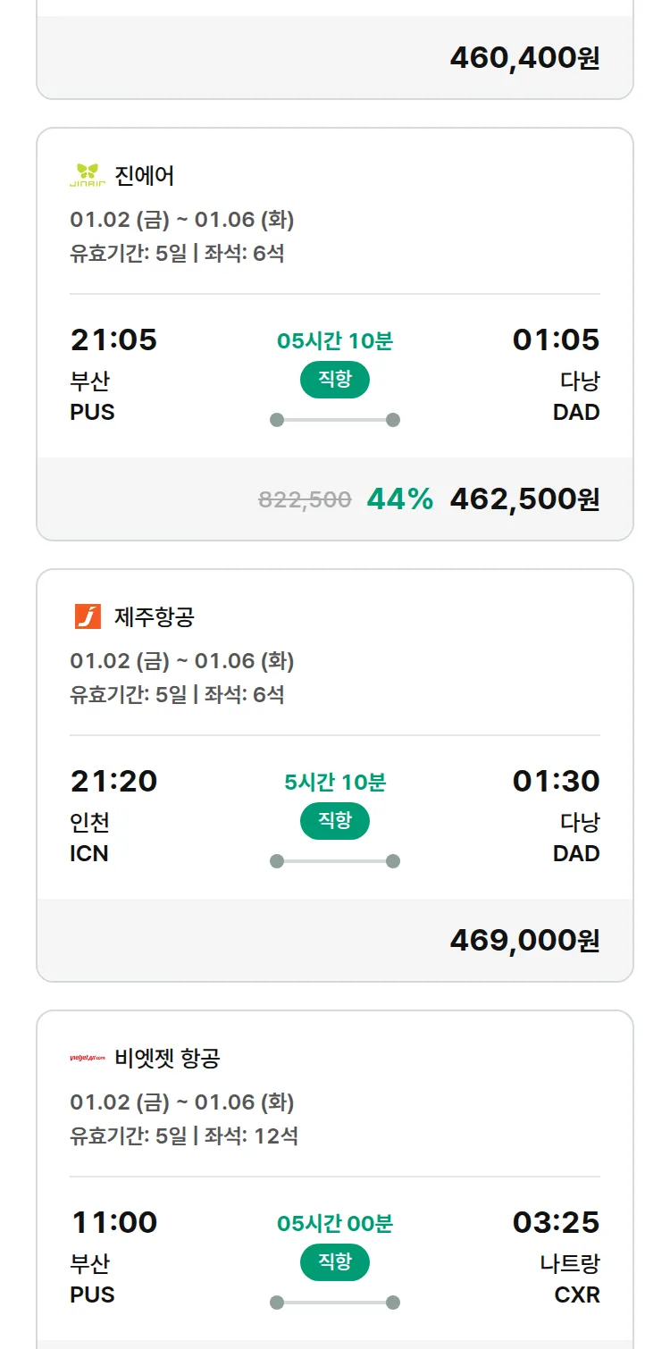The height and width of the screenshot is (1349, 670).
Task: Click the 44% discount label
Action: [x=399, y=499]
